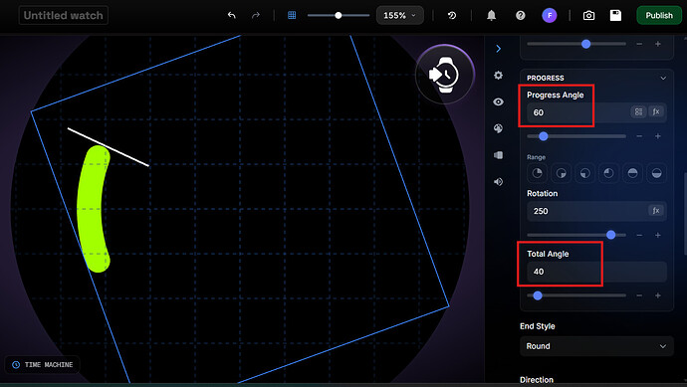This screenshot has height=387, width=687.
Task: Take a screenshot with camera icon
Action: [588, 16]
